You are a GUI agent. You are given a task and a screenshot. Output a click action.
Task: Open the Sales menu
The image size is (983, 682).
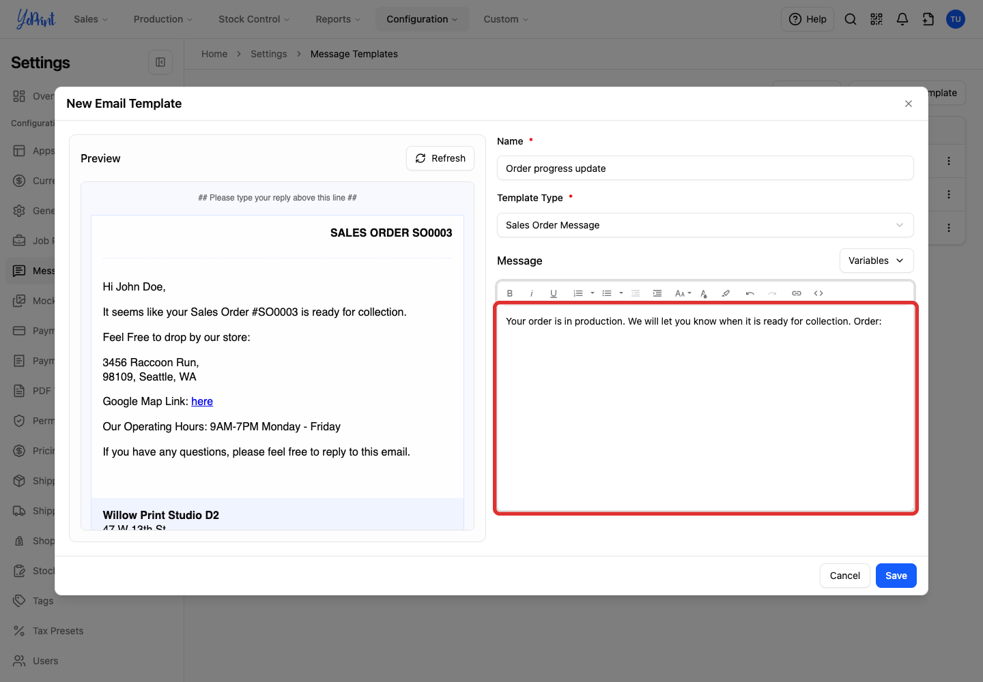coord(91,19)
